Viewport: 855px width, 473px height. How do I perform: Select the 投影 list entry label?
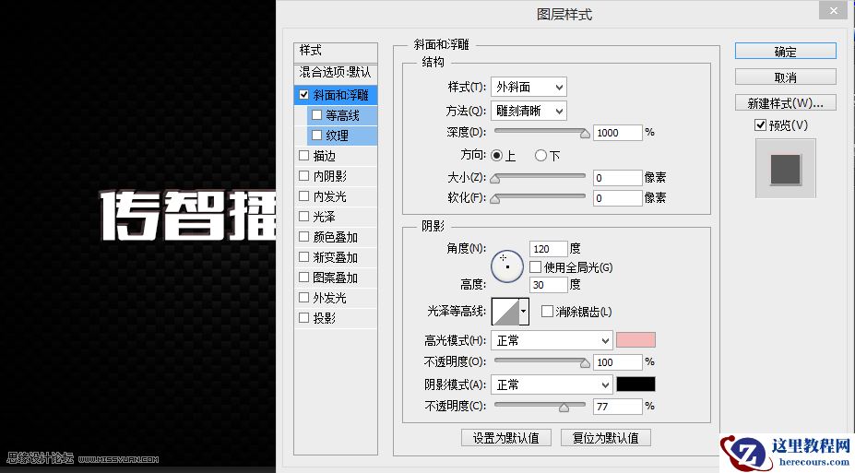click(x=324, y=318)
